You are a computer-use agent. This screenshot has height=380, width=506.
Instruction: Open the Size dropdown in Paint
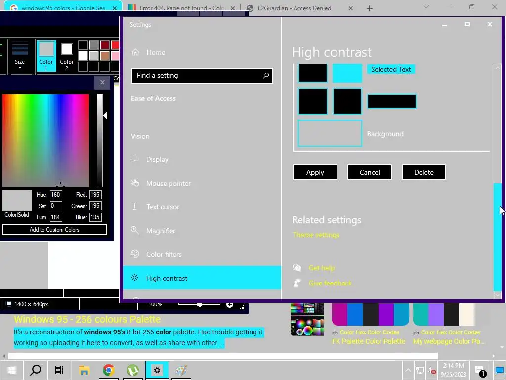[20, 55]
